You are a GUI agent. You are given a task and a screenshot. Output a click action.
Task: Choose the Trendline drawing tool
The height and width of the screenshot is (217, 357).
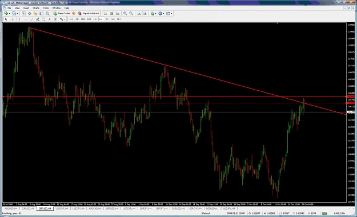(32, 19)
